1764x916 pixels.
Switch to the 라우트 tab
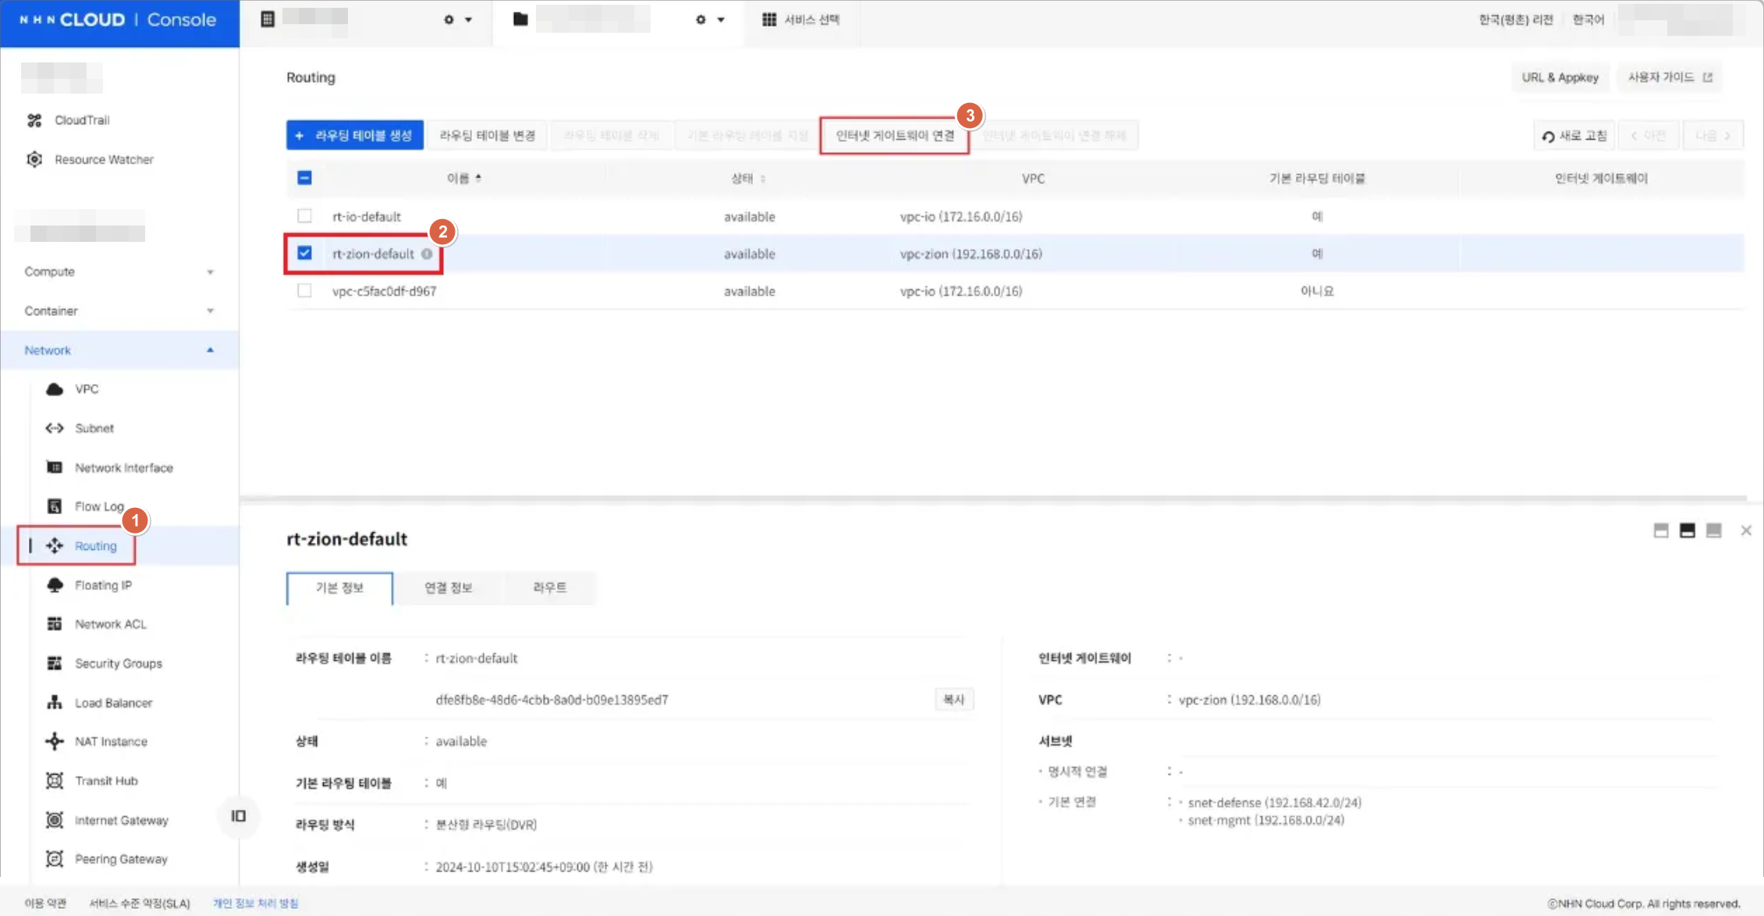click(549, 588)
